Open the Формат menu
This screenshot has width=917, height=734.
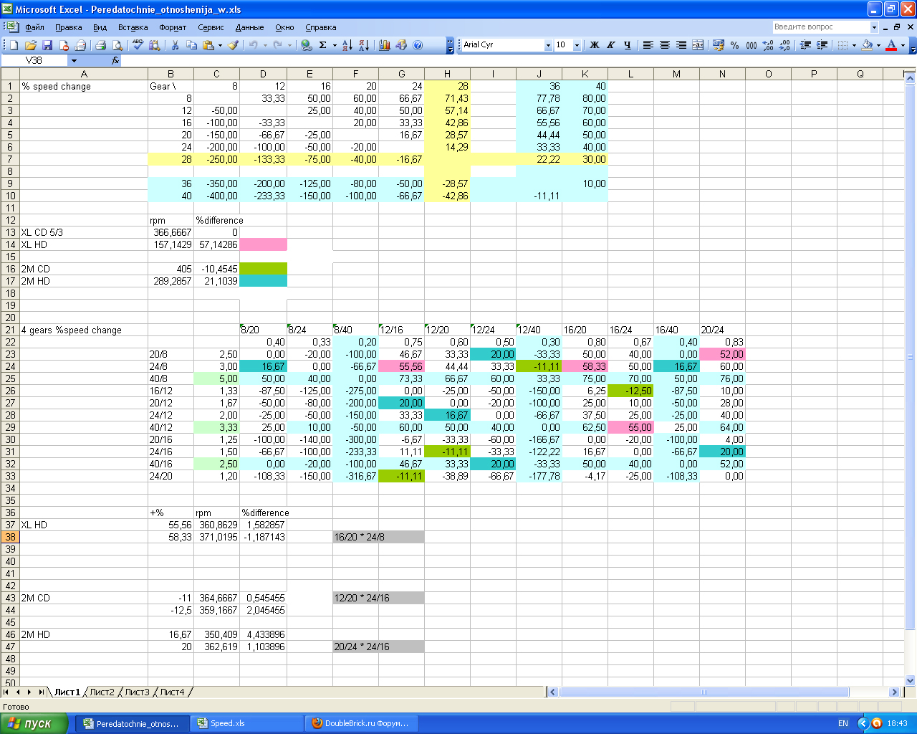tap(173, 27)
